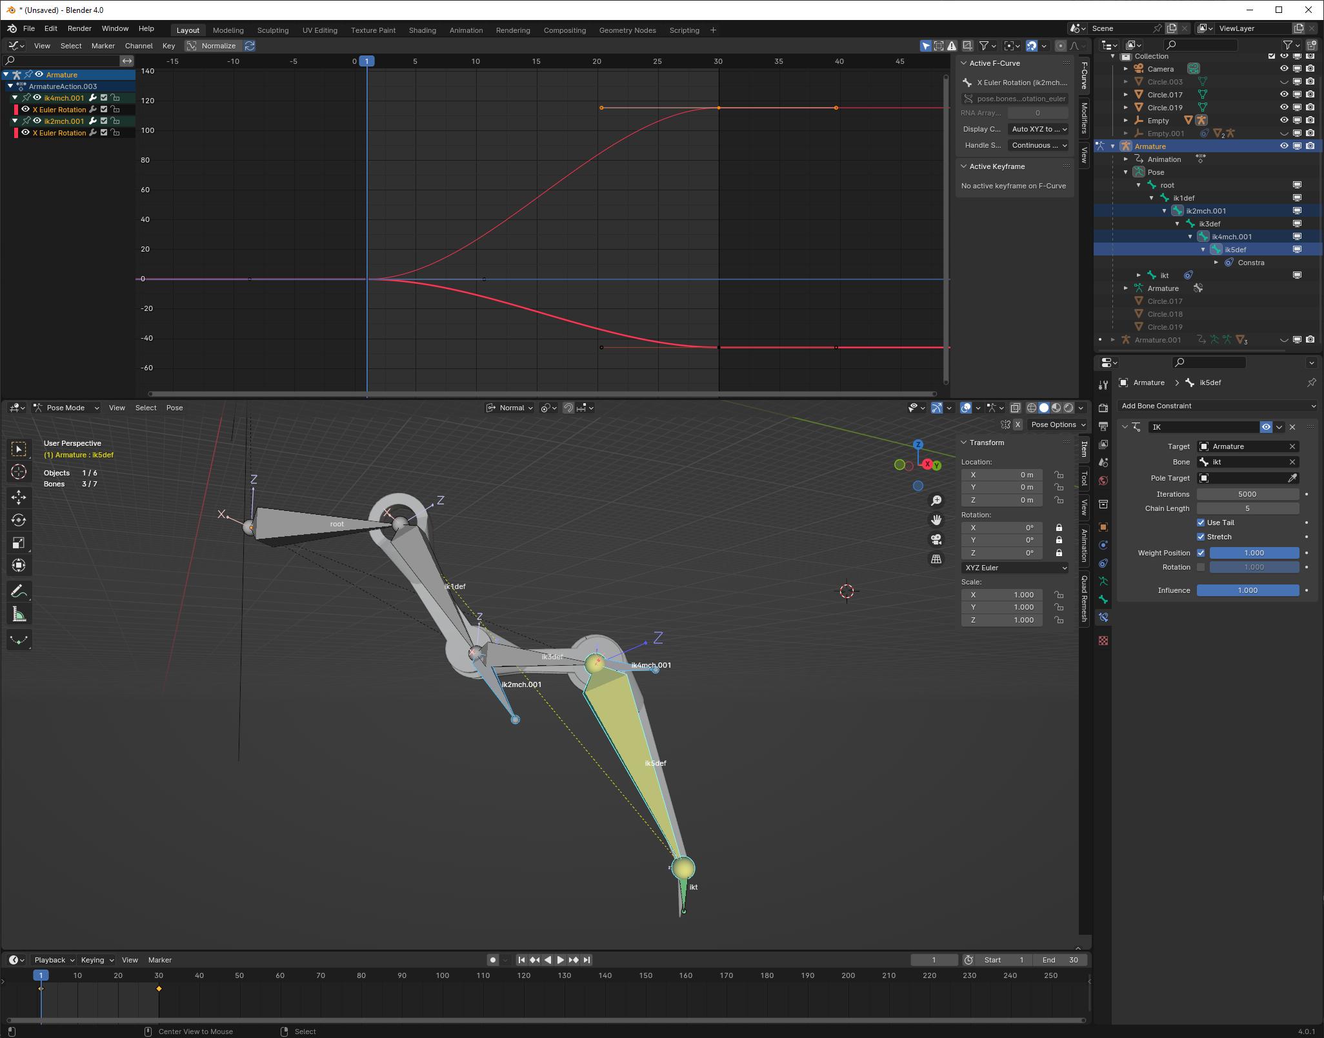Enable the Rotation weight checkbox
1324x1038 pixels.
click(x=1201, y=567)
